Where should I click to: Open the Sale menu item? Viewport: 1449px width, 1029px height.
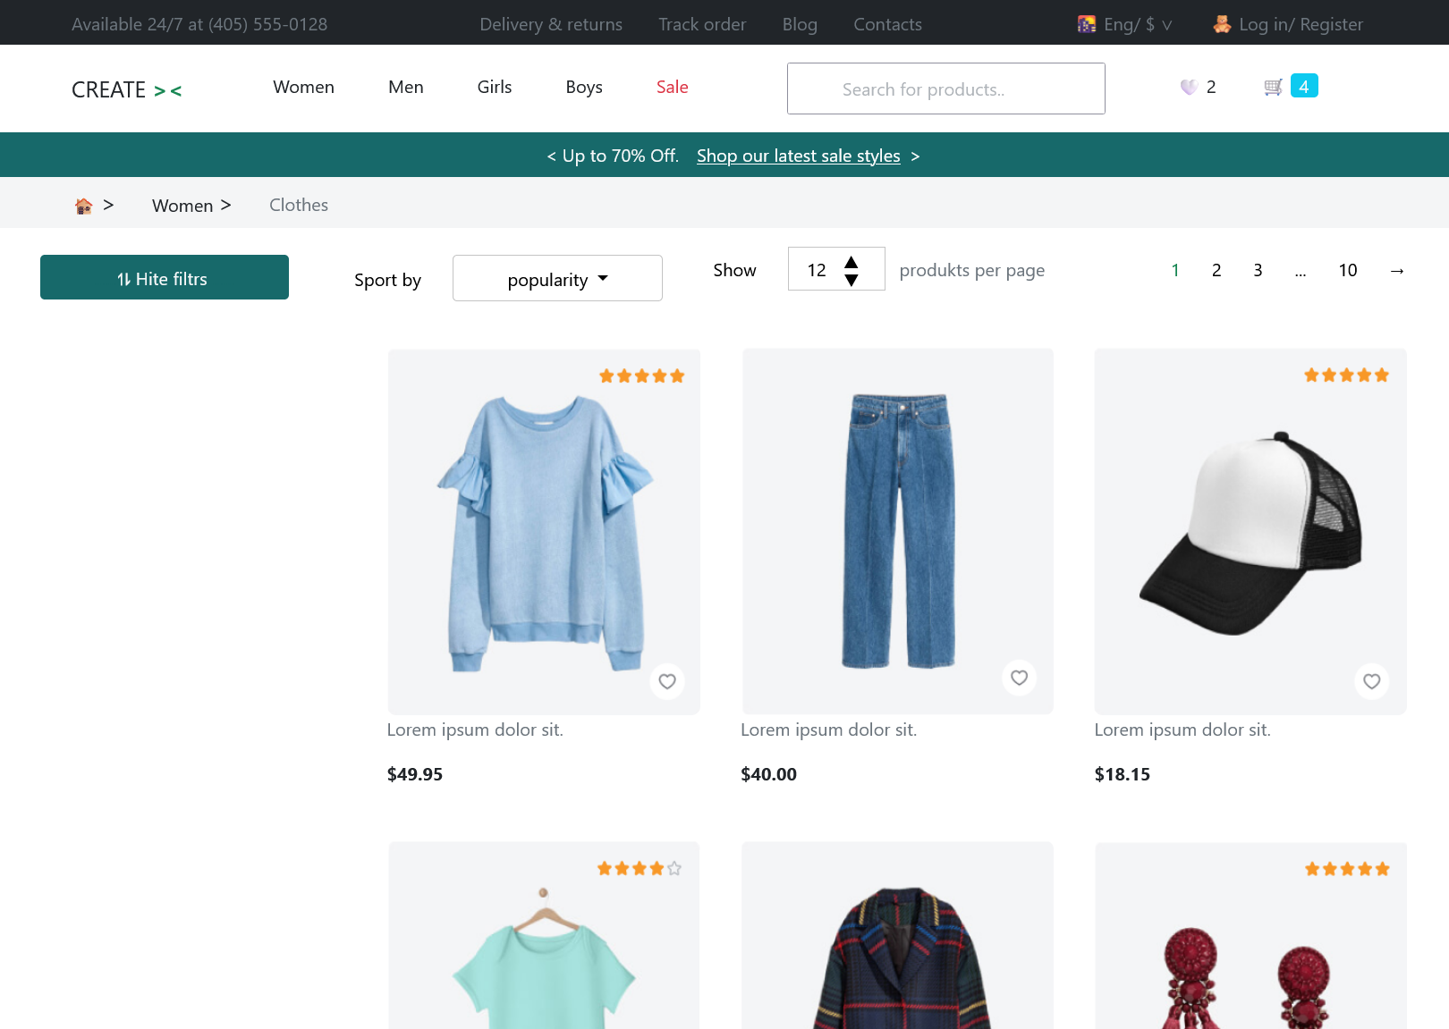tap(673, 87)
